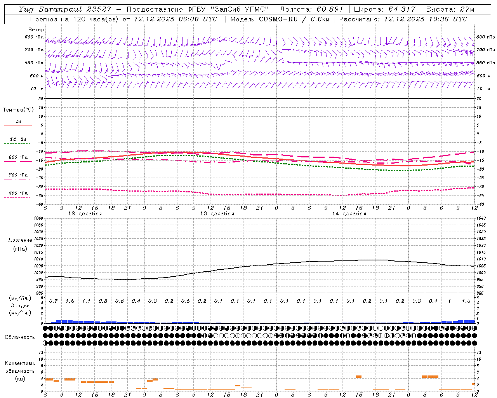The width and height of the screenshot is (497, 398).
Task: Click the 2м temperature legend label
Action: [x=18, y=121]
